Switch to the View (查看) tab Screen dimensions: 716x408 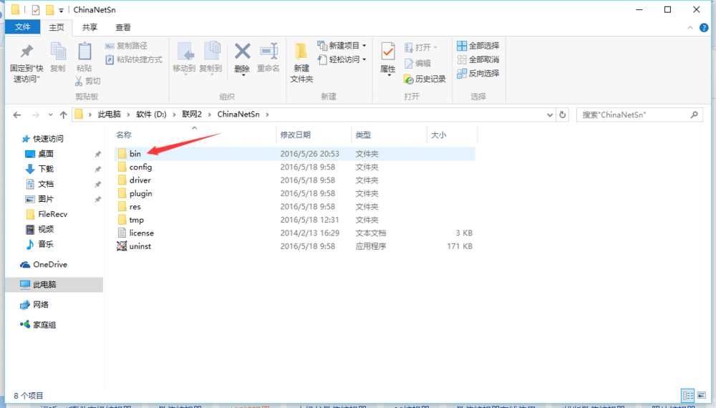pyautogui.click(x=123, y=27)
